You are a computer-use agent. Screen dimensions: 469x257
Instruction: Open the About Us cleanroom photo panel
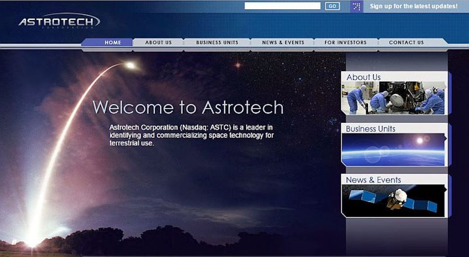click(393, 98)
